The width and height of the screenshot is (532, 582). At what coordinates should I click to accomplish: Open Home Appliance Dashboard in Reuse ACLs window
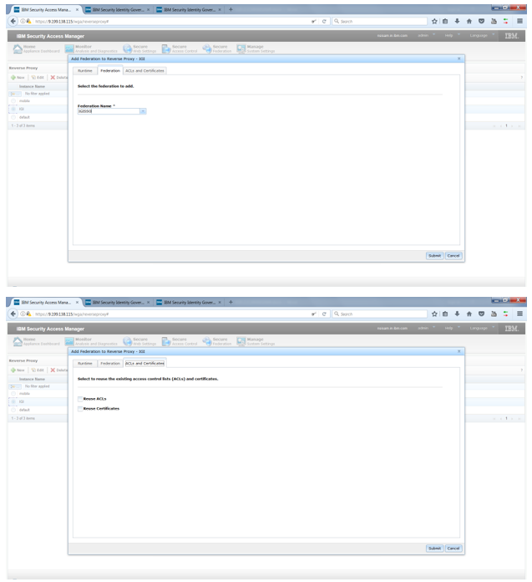coord(37,341)
